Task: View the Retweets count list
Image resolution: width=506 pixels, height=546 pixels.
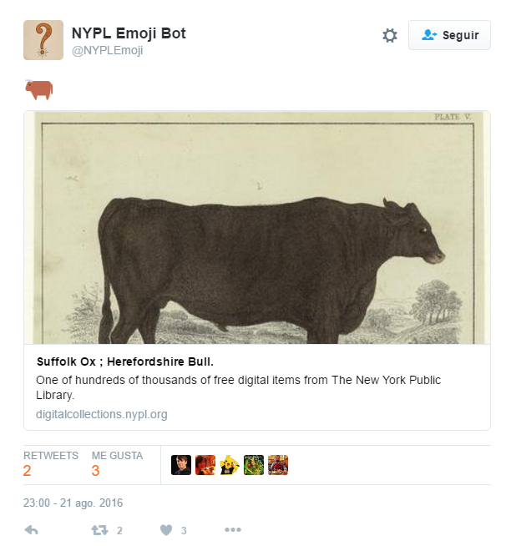Action: [x=51, y=464]
